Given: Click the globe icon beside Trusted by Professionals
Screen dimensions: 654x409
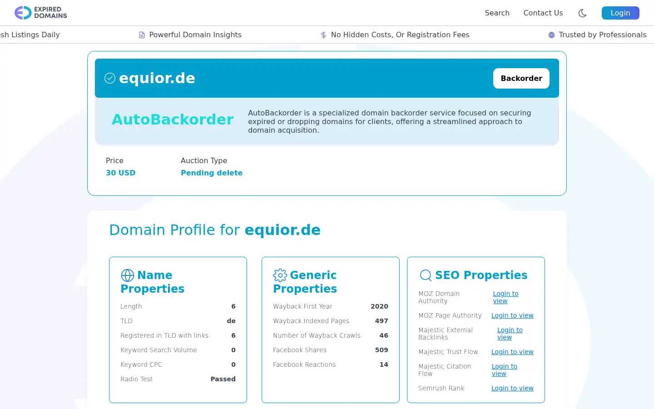Looking at the screenshot, I should point(551,35).
